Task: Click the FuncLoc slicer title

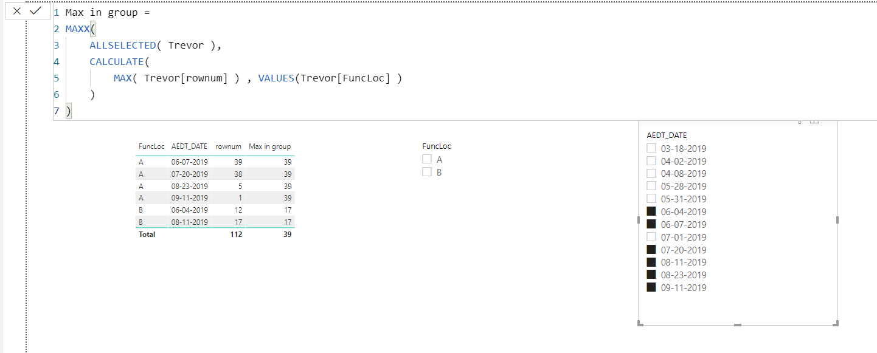Action: pos(437,146)
